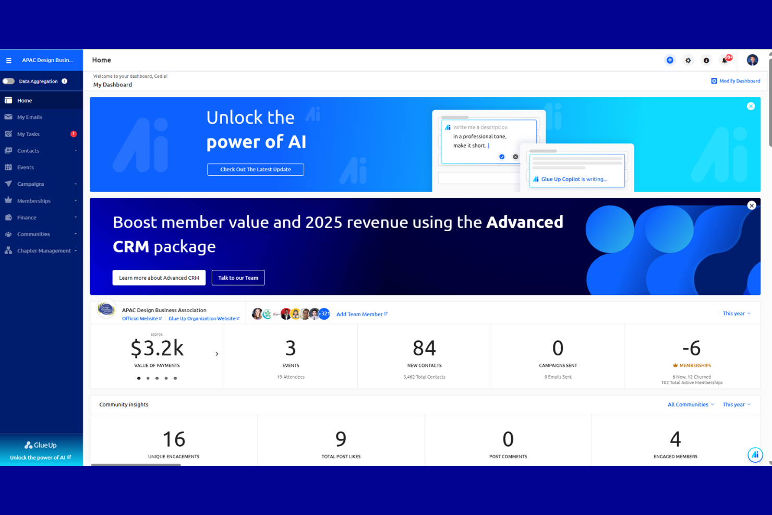The height and width of the screenshot is (515, 772).
Task: Click the horizontal scrollbar under Unique Engagements
Action: tap(136, 464)
